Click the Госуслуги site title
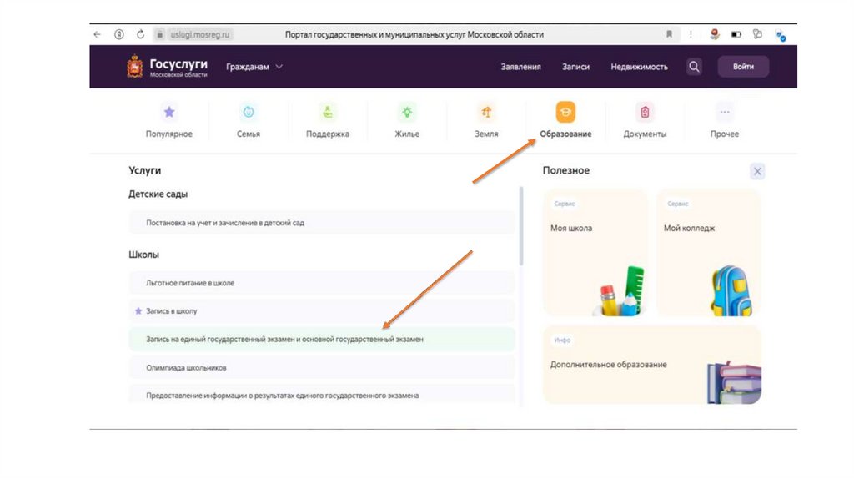 [x=178, y=63]
